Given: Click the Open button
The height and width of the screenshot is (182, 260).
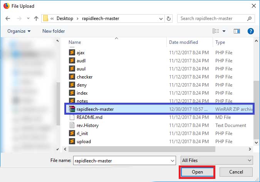Looking at the screenshot, I should tap(197, 172).
